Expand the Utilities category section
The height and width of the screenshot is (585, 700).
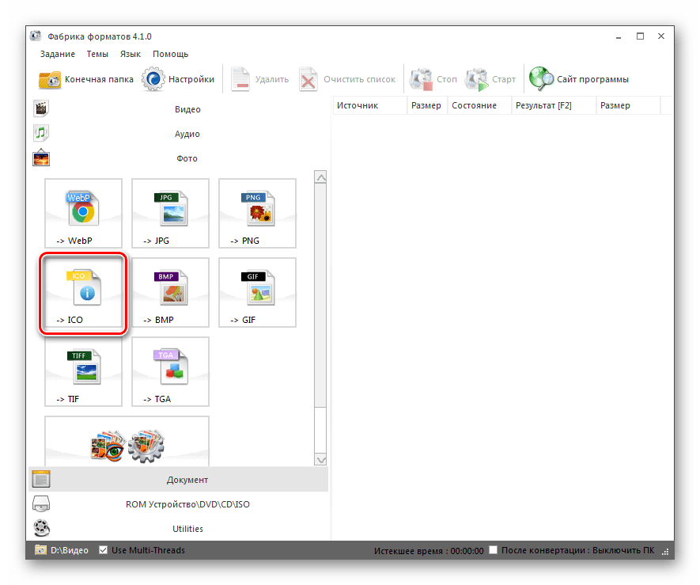(179, 529)
